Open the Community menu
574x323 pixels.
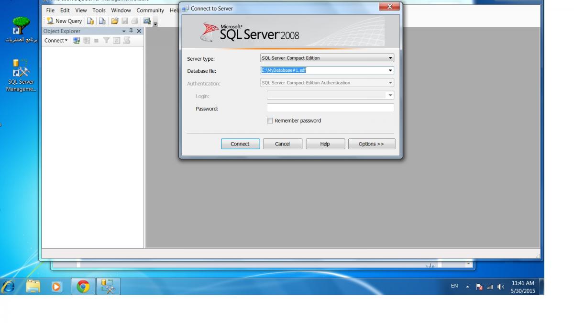[x=150, y=10]
